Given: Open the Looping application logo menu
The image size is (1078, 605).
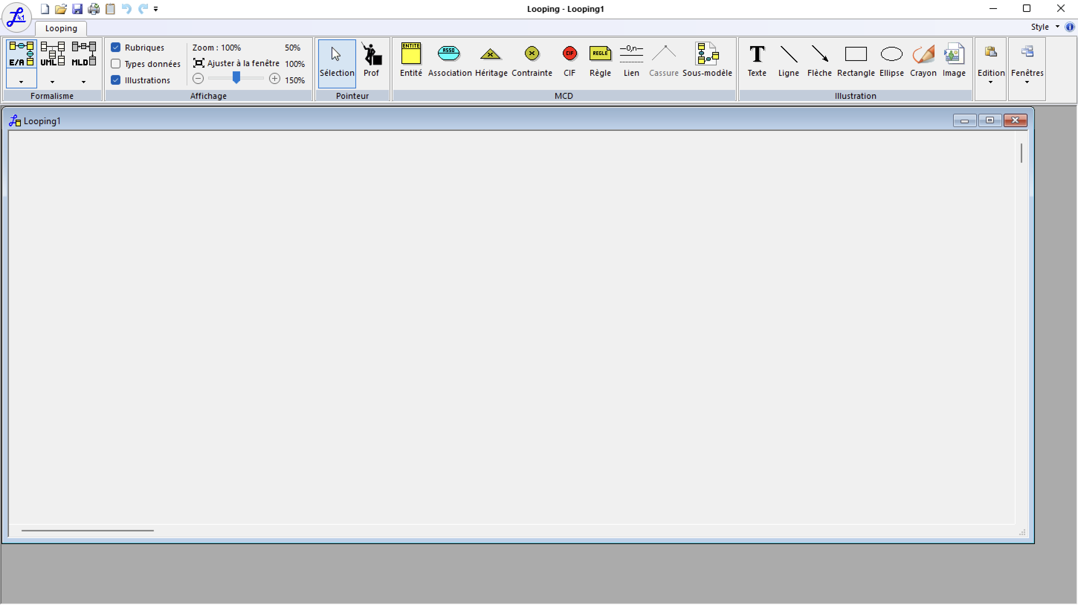Looking at the screenshot, I should point(17,17).
